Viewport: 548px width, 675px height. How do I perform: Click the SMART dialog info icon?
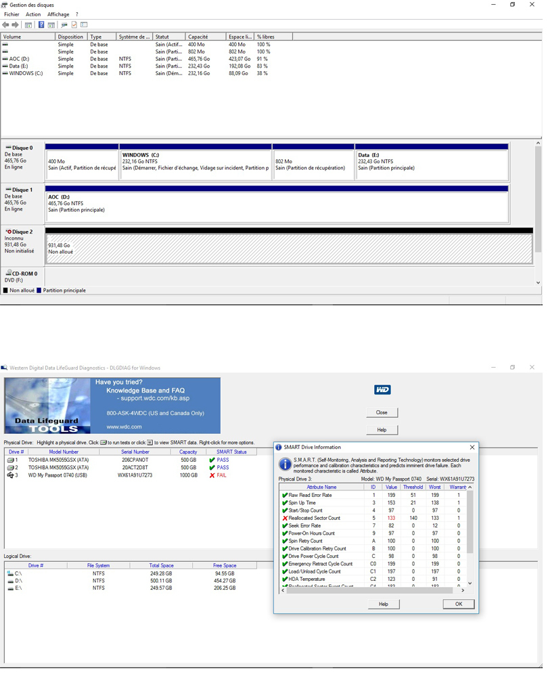pyautogui.click(x=285, y=464)
